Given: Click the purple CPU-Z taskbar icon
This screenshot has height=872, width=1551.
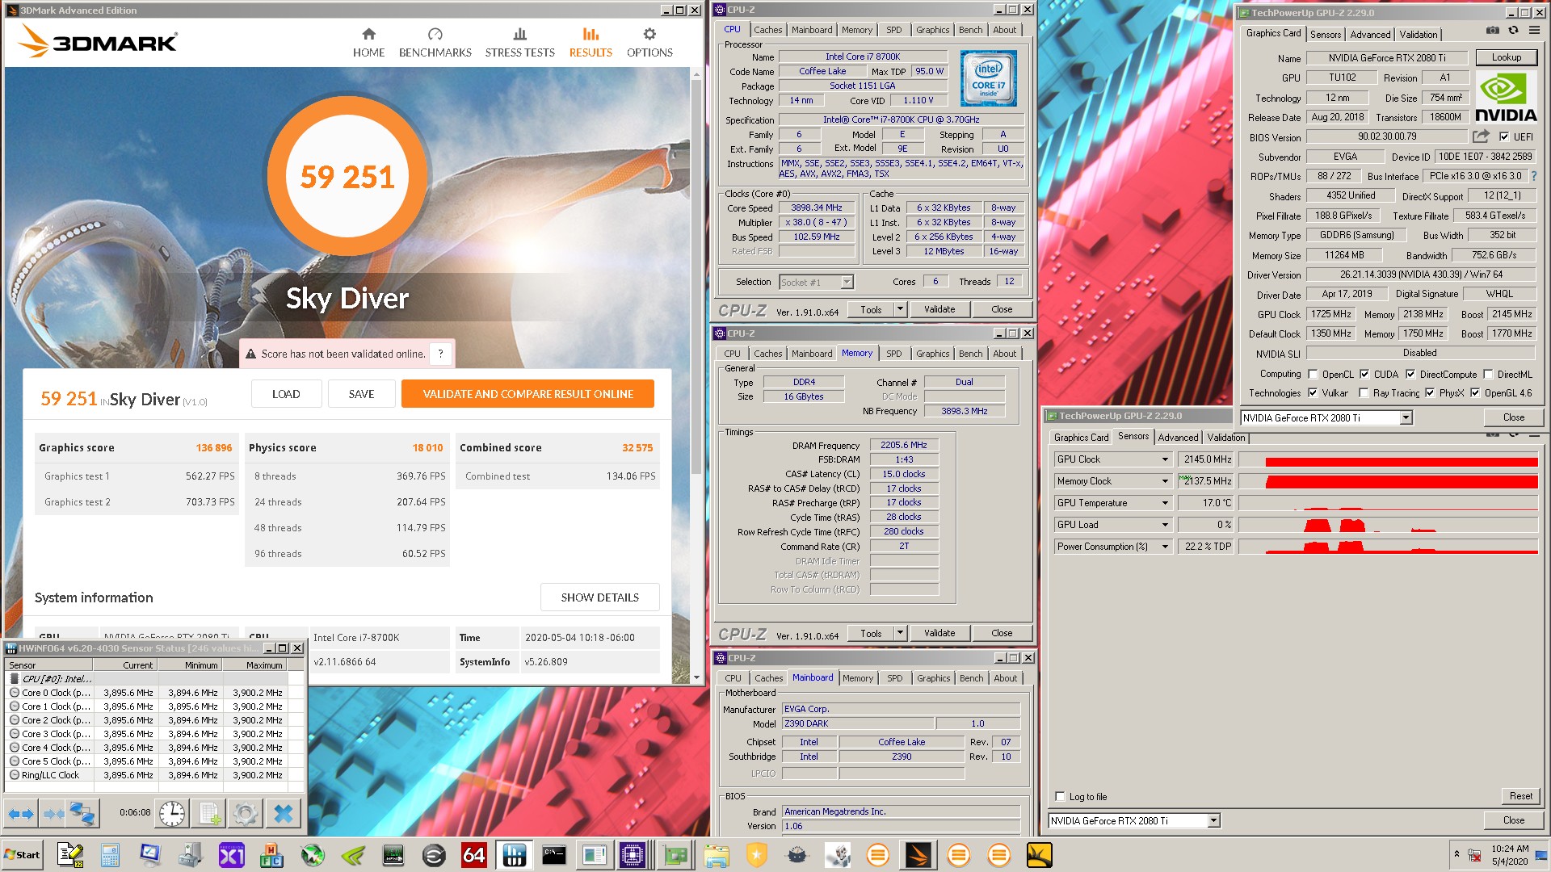Looking at the screenshot, I should (x=633, y=855).
